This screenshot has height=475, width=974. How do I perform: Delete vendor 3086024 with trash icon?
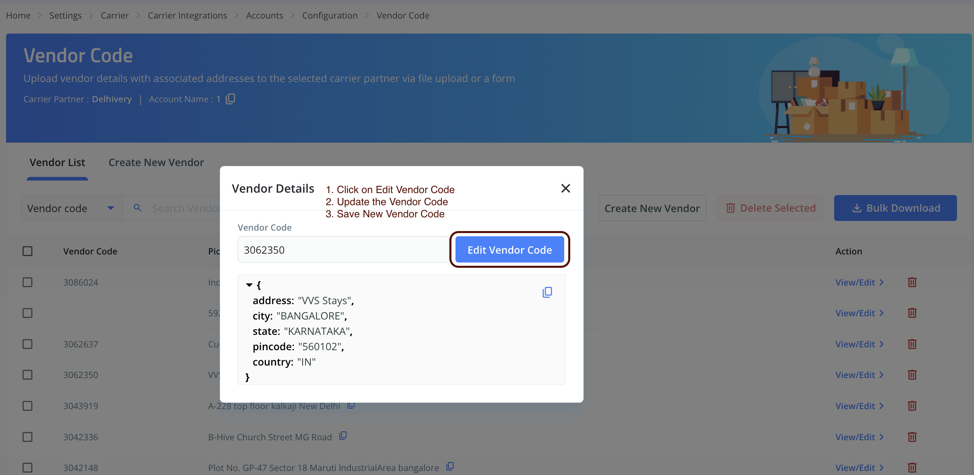click(x=912, y=282)
